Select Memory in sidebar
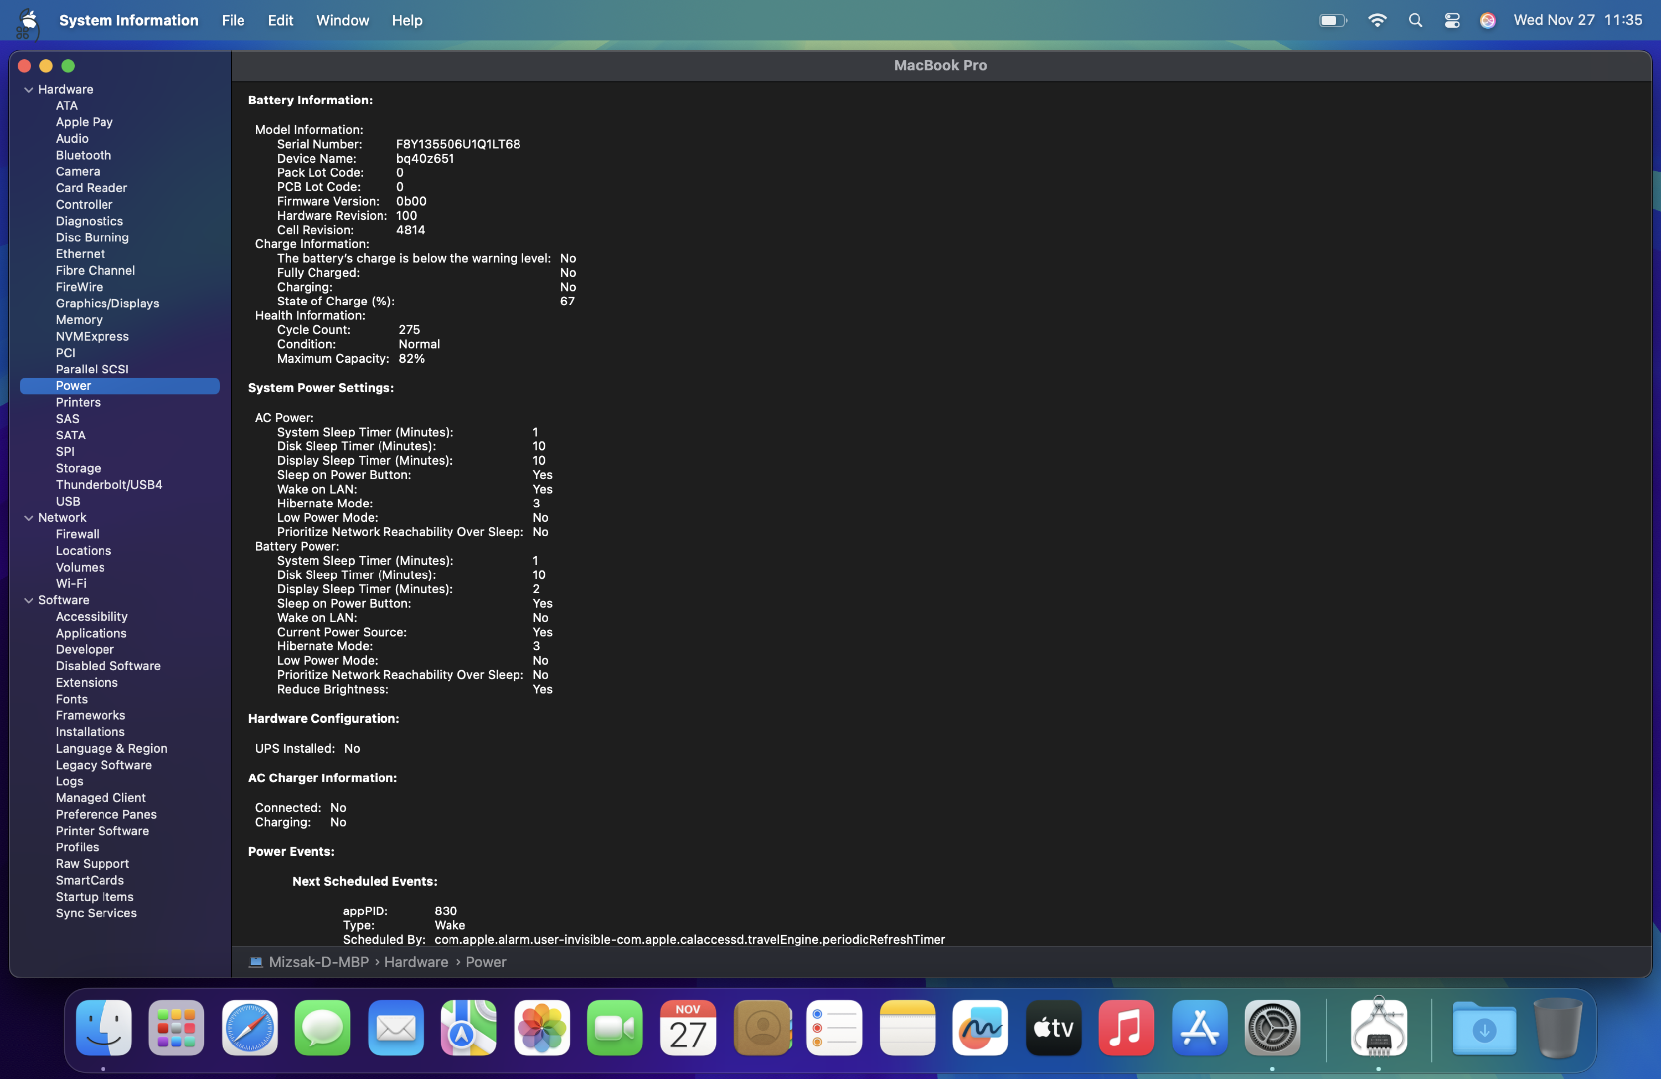The image size is (1661, 1079). point(79,320)
